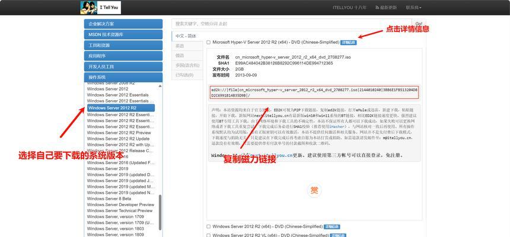Select Windows Server 2019 (updated D...
The height and width of the screenshot is (237, 510).
pyautogui.click(x=120, y=175)
